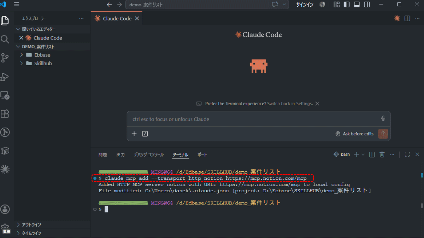This screenshot has height=238, width=424.
Task: Open the Source Control view
Action: coord(5,58)
